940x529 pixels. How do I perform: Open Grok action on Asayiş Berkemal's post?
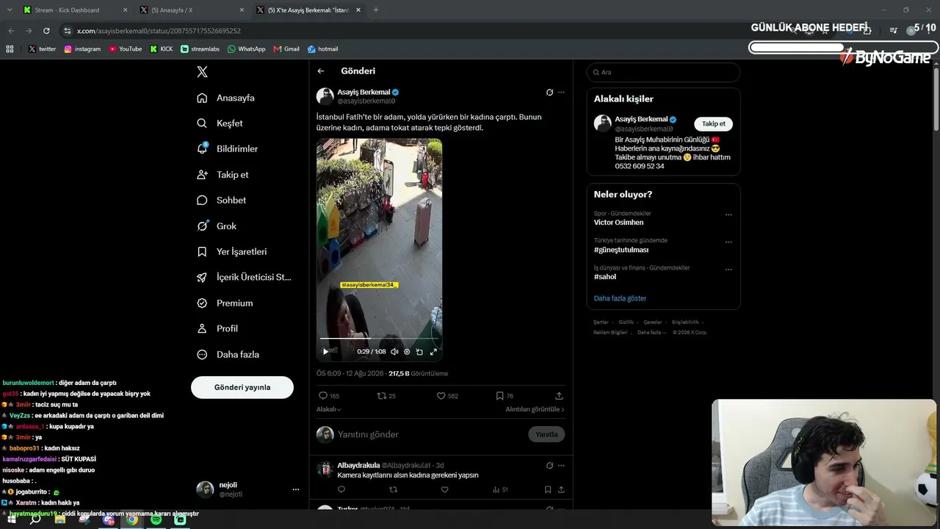pyautogui.click(x=549, y=93)
